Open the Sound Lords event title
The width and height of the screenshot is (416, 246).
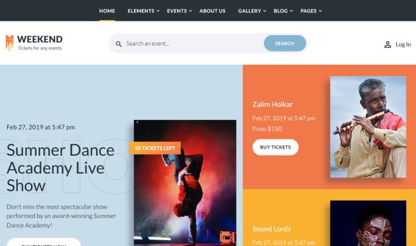click(x=272, y=229)
